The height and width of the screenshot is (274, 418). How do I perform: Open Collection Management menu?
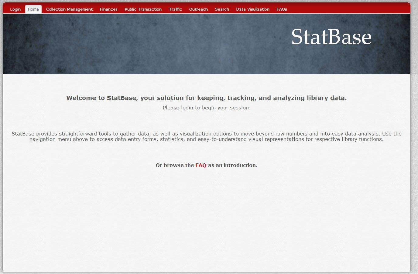[x=69, y=9]
